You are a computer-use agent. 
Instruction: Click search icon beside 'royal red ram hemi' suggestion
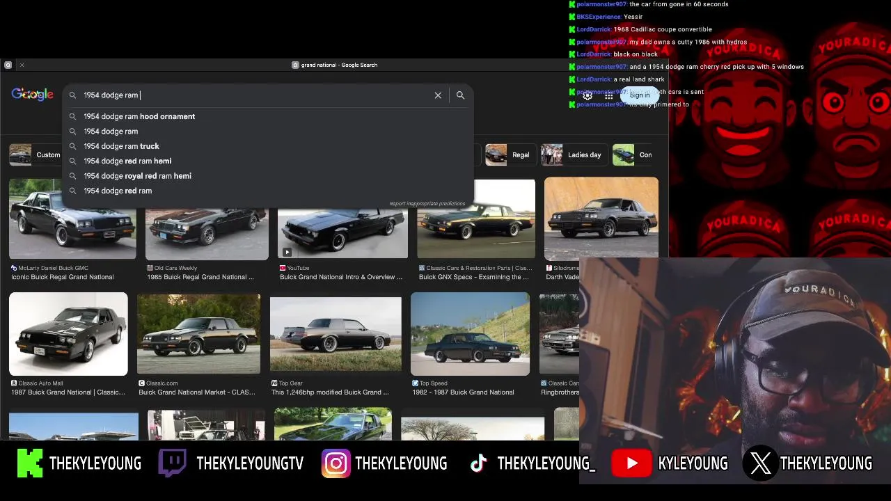tap(72, 176)
